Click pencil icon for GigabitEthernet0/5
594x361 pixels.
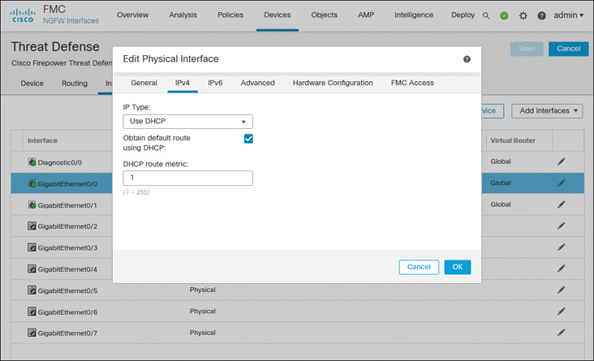[561, 290]
